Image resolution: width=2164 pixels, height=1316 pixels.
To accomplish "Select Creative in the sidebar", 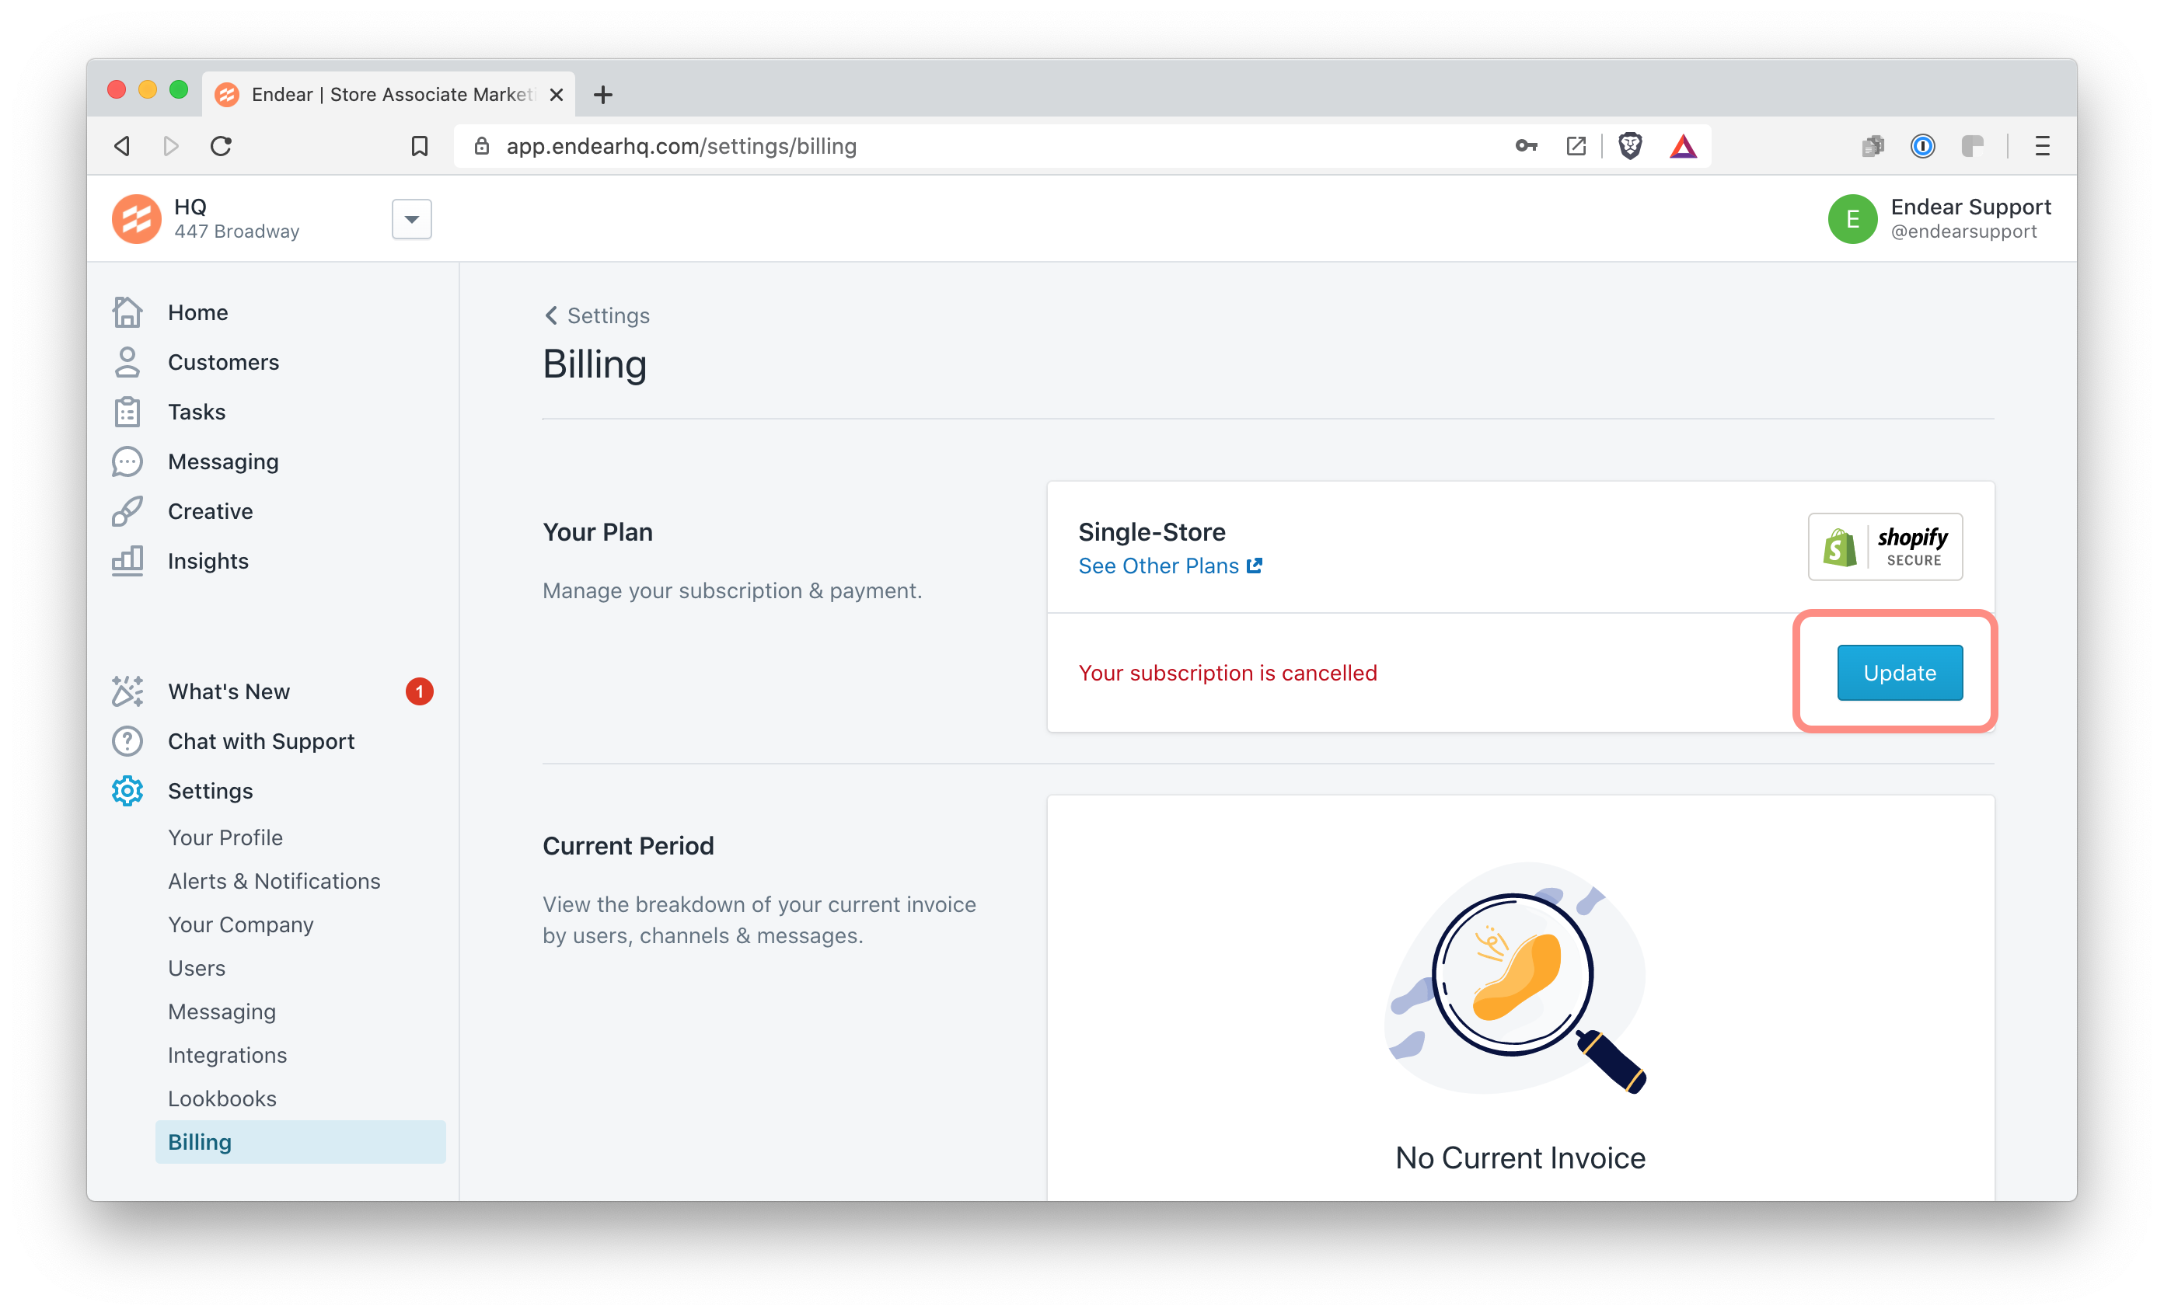I will tap(211, 511).
